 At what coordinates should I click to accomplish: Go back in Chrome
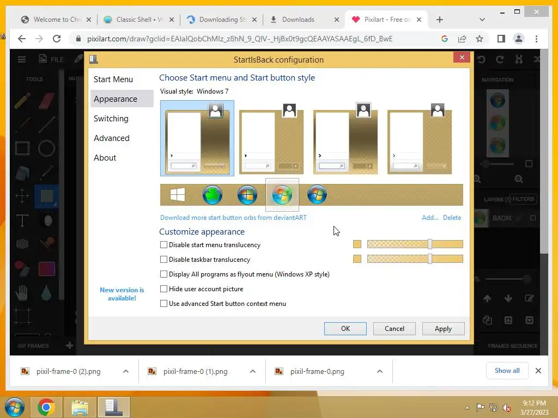tap(22, 39)
